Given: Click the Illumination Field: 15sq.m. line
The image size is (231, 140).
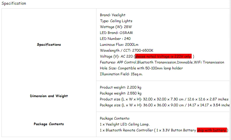Looking at the screenshot, I should coord(121,74).
